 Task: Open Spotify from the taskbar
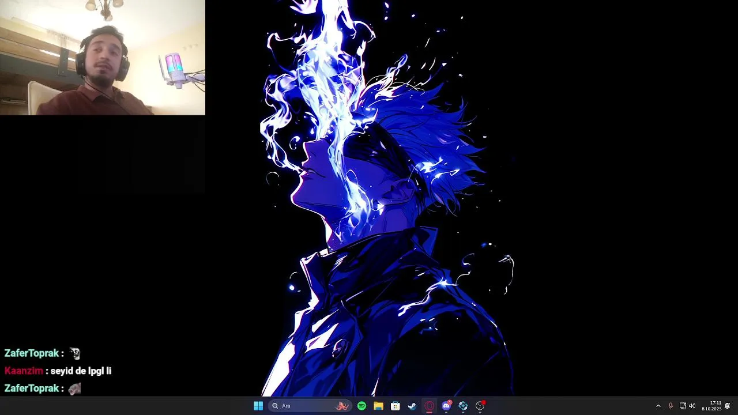point(362,406)
